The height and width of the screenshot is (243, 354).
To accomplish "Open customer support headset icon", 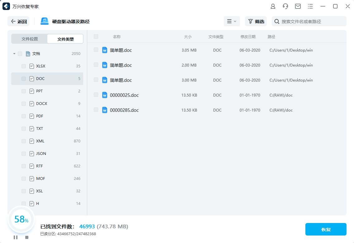I will (x=285, y=6).
